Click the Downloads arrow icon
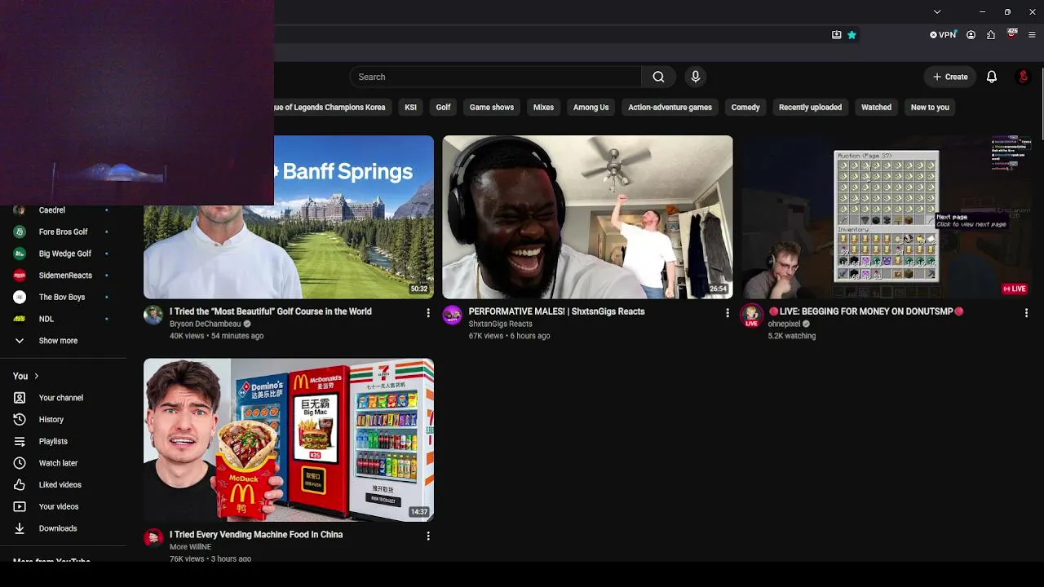This screenshot has height=587, width=1044. [x=20, y=528]
